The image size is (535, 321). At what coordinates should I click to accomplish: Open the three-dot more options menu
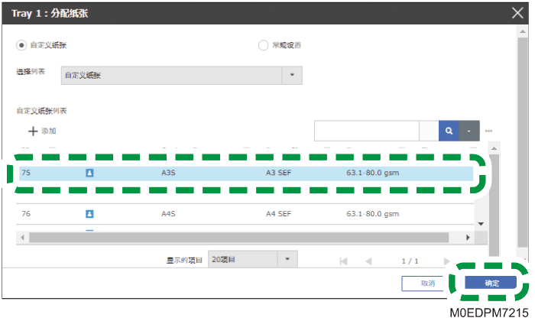pyautogui.click(x=488, y=131)
